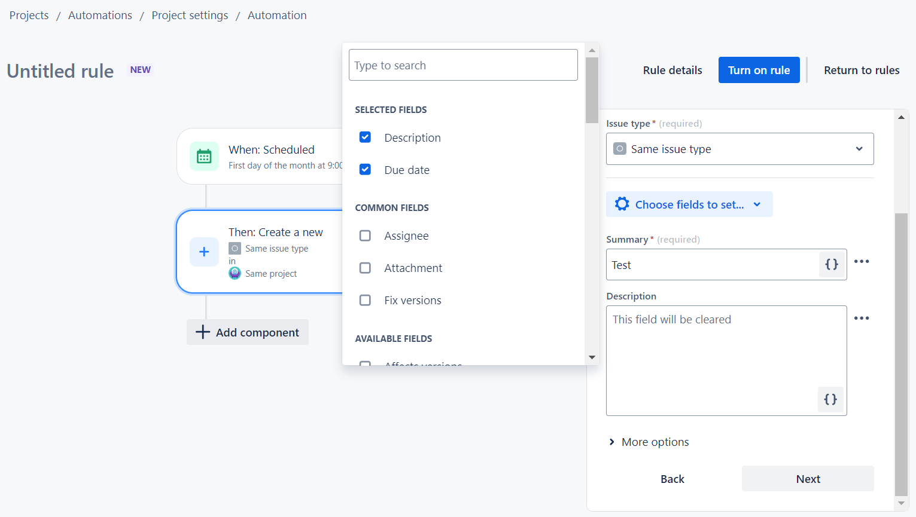Image resolution: width=916 pixels, height=517 pixels.
Task: Click in the Type to search field
Action: pos(462,65)
